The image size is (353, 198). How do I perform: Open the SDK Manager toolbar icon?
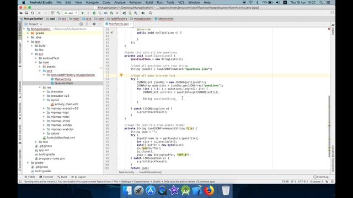136,13
